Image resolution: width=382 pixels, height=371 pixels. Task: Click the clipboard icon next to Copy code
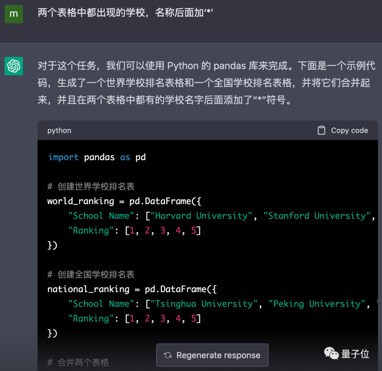tap(322, 130)
